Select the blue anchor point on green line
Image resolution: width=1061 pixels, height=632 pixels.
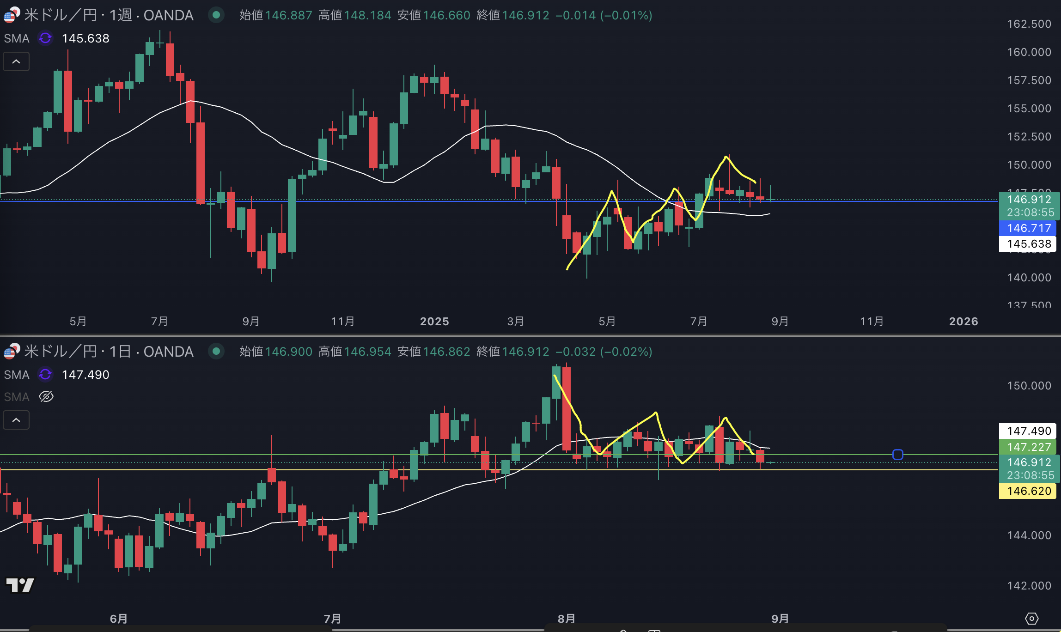point(897,455)
